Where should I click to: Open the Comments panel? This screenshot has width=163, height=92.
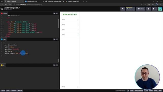pos(13,90)
